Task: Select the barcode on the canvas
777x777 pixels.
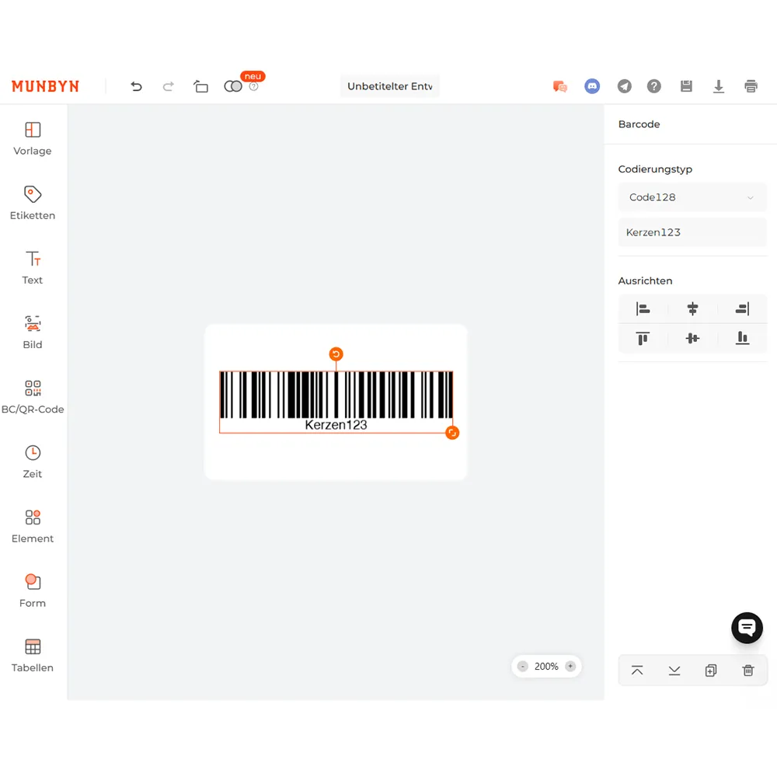Action: [336, 402]
